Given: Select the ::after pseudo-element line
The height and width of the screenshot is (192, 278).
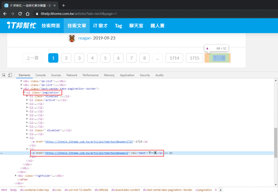Looking at the screenshot, I should pos(23,179).
